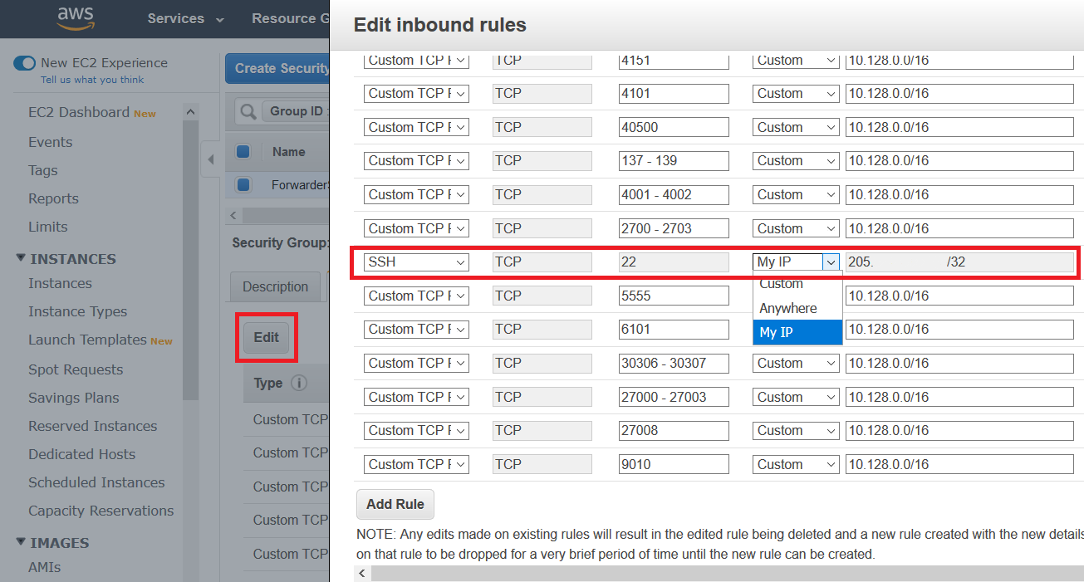
Task: Click the Add Rule button
Action: coord(395,504)
